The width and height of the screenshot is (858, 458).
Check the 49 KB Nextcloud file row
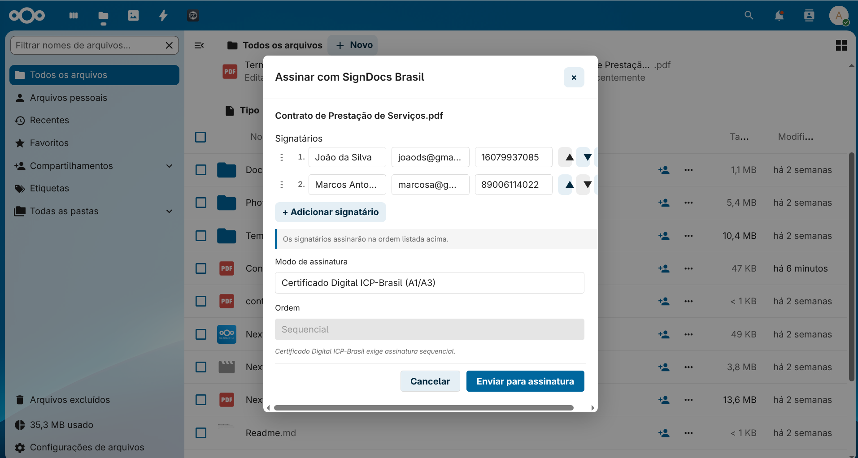(x=201, y=334)
